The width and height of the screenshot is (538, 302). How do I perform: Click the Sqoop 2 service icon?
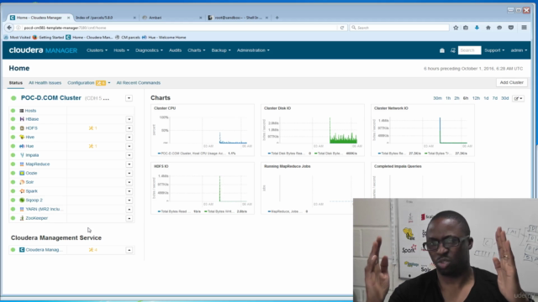pyautogui.click(x=22, y=200)
